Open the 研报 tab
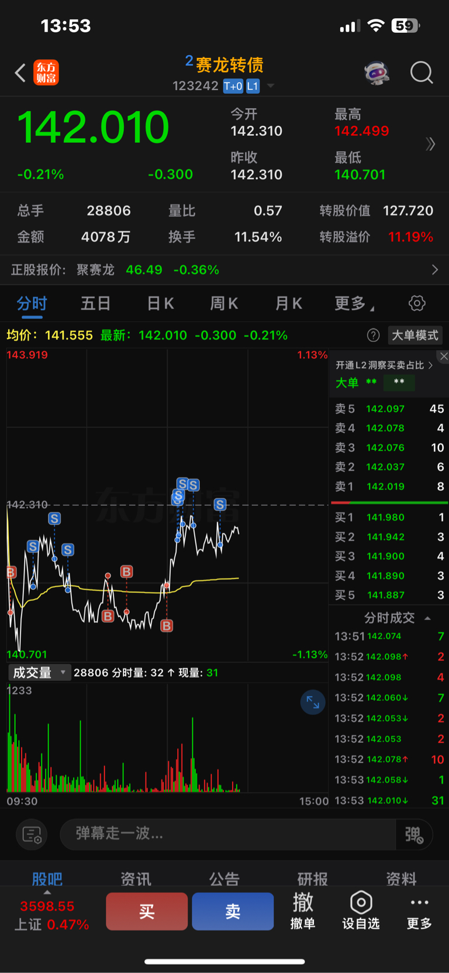The width and height of the screenshot is (449, 973). [x=313, y=879]
